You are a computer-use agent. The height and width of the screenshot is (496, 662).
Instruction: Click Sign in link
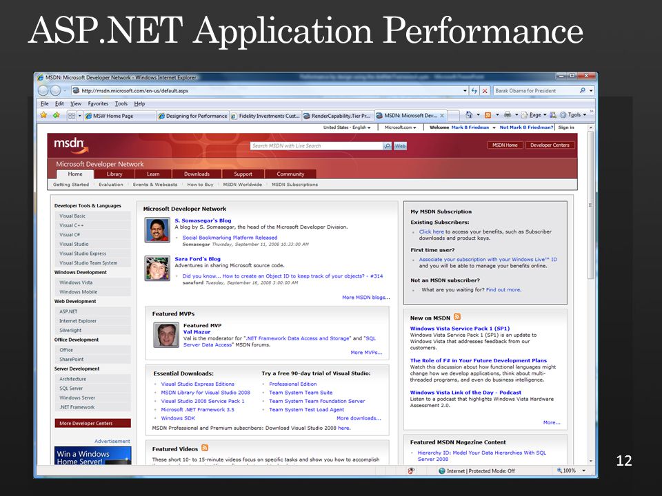point(566,127)
